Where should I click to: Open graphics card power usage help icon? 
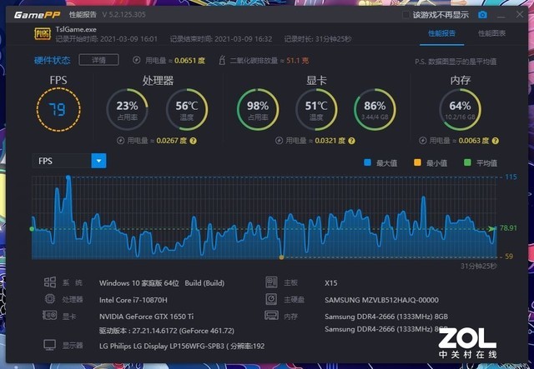coord(351,141)
